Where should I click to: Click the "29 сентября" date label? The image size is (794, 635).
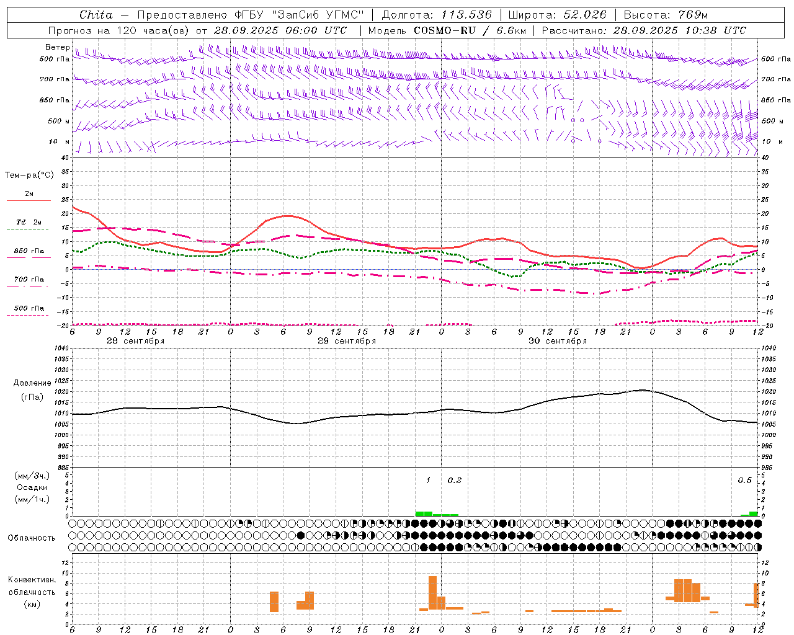[x=347, y=341]
